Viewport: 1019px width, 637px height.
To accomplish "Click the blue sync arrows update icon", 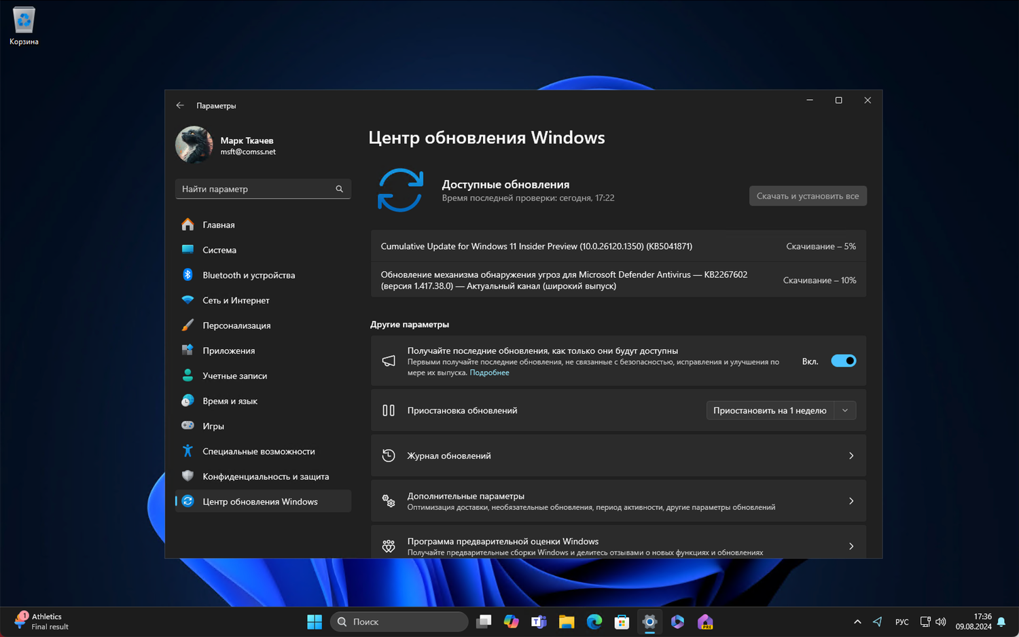I will click(x=400, y=190).
